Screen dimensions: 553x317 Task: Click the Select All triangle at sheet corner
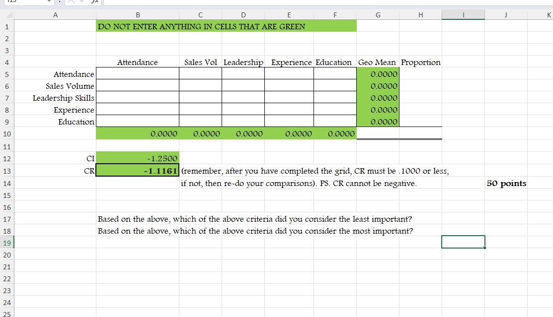tap(8, 15)
